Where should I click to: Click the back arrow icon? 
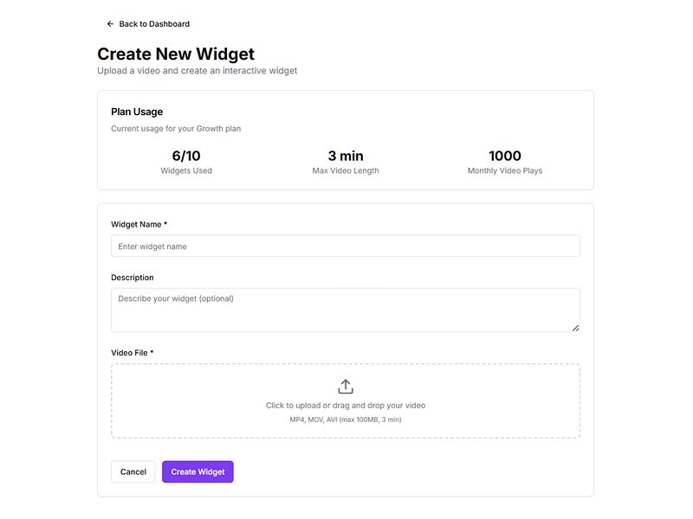coord(109,23)
